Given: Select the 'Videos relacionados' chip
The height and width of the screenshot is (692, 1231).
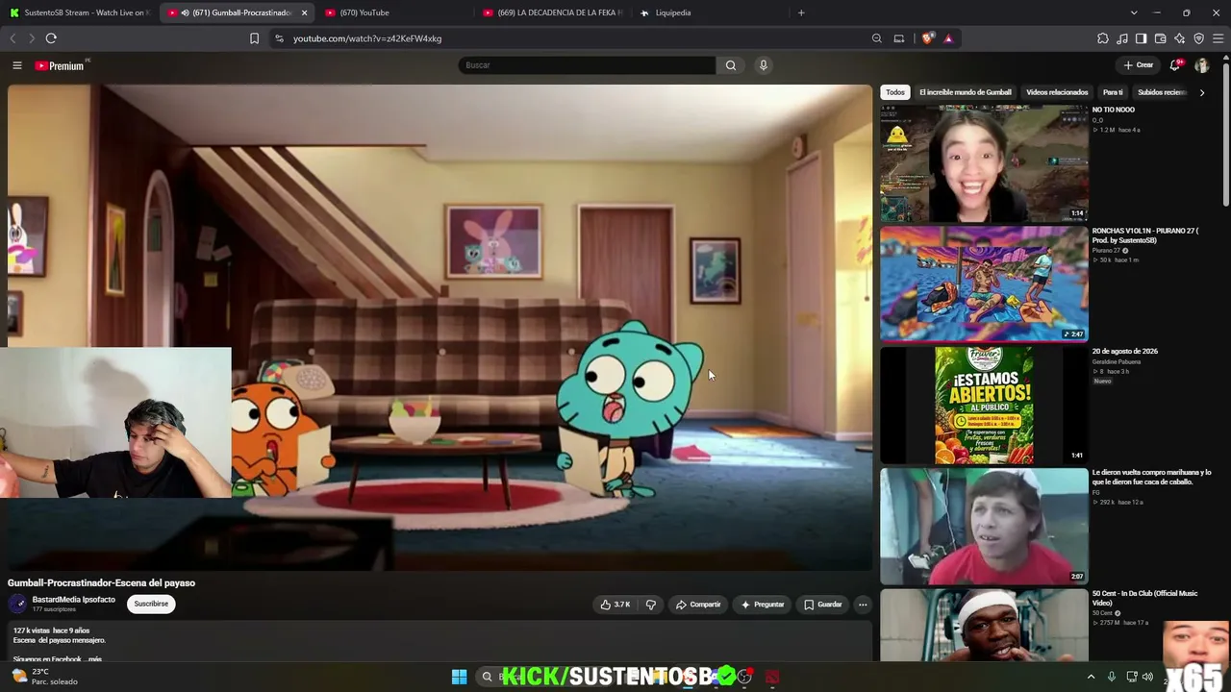Looking at the screenshot, I should pyautogui.click(x=1057, y=92).
